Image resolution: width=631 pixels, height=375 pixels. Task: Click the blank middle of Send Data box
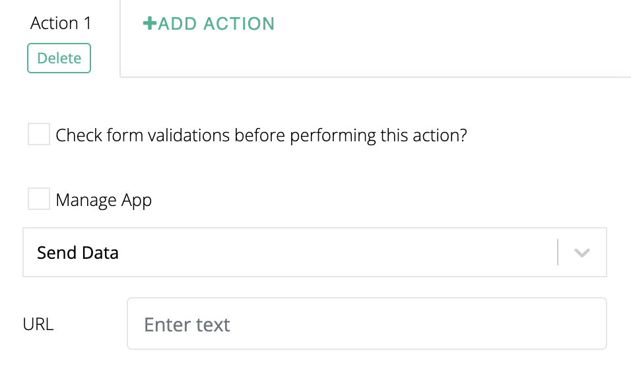(330, 253)
